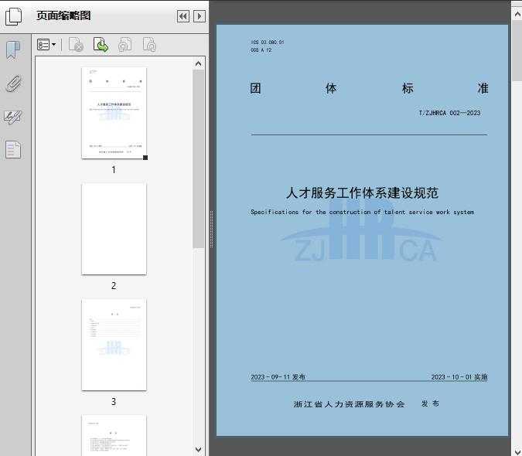Click thumbnail panel scroll-down arrow
This screenshot has height=456, width=522.
(x=199, y=450)
